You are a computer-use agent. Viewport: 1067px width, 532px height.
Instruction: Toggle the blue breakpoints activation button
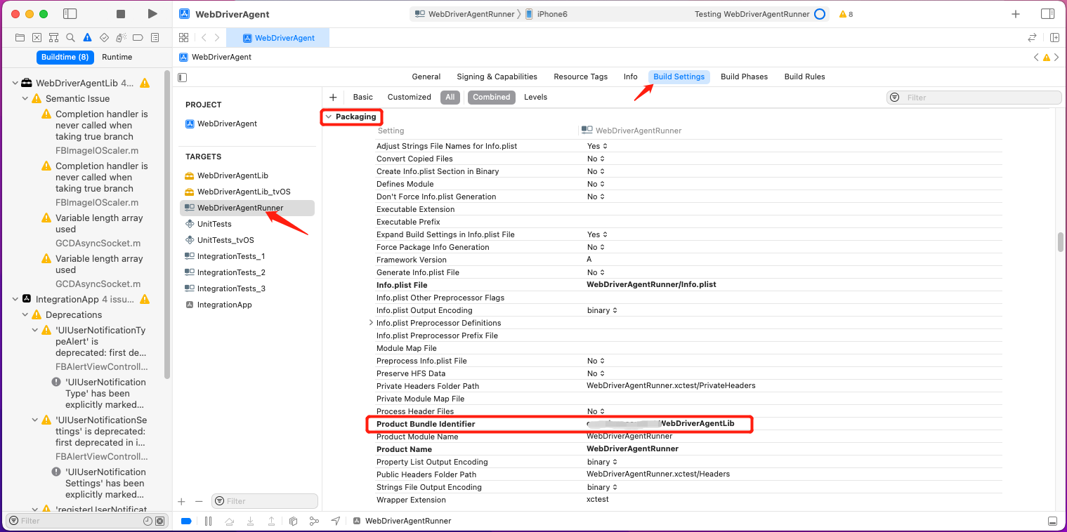[x=186, y=521]
